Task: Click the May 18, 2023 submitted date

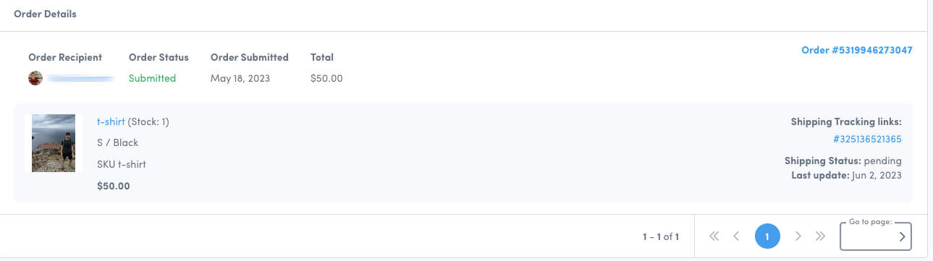Action: pos(240,78)
